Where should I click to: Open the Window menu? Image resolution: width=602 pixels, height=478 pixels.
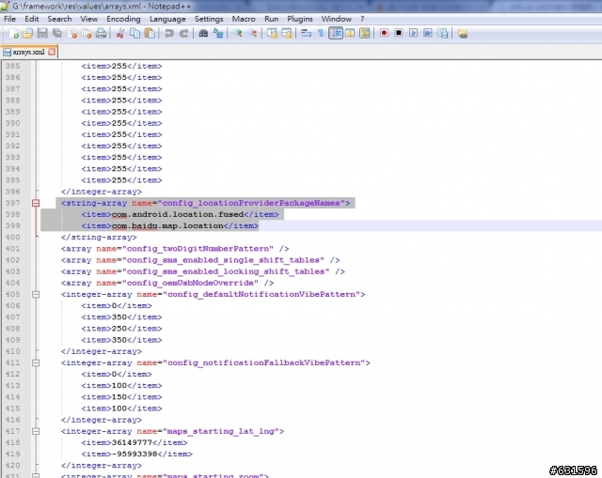(337, 19)
